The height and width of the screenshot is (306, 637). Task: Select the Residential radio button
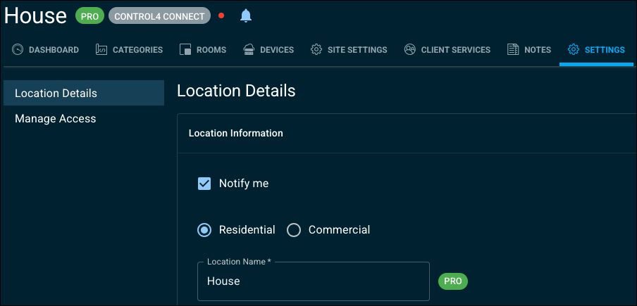204,230
